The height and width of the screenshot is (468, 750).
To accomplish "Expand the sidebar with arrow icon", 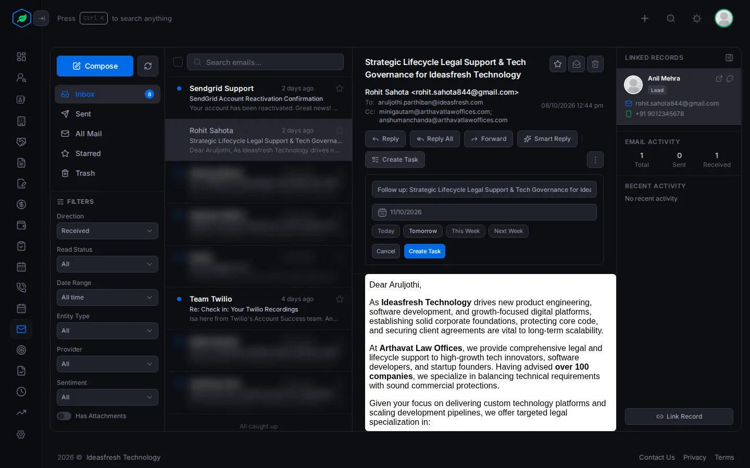I will tap(41, 19).
